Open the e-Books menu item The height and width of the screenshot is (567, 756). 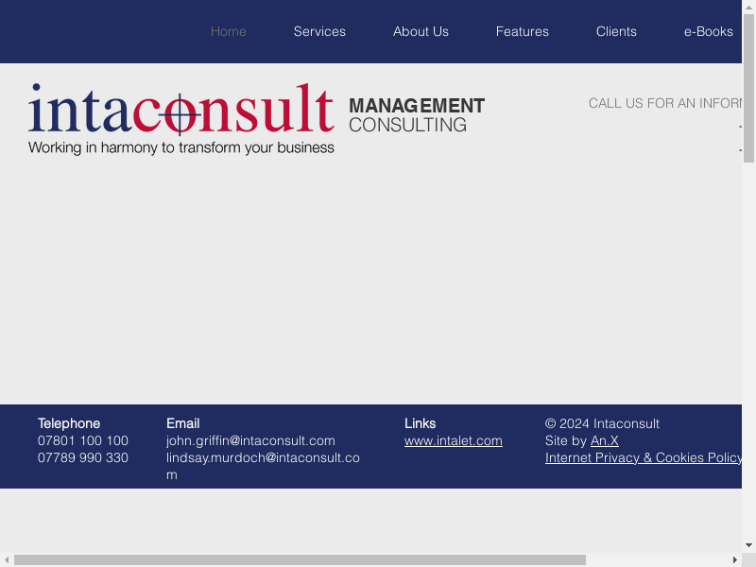click(708, 31)
